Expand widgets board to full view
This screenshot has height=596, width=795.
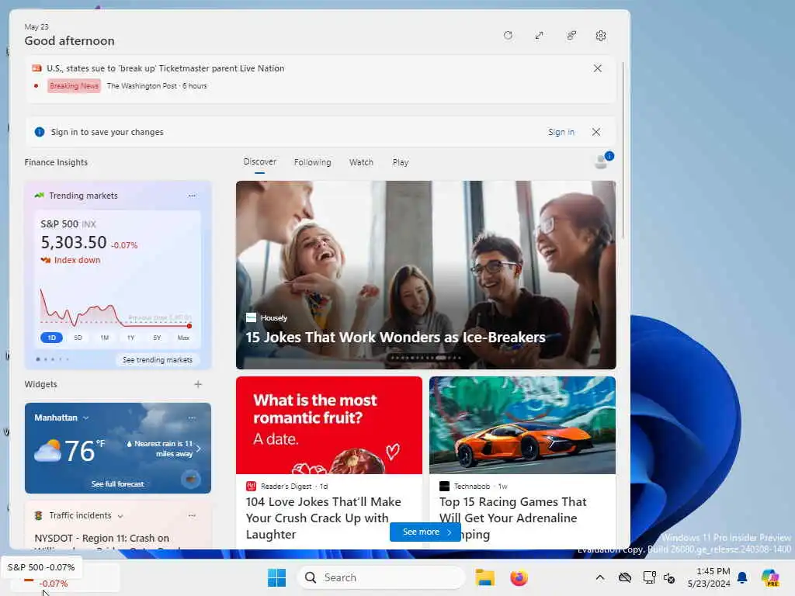pyautogui.click(x=540, y=36)
